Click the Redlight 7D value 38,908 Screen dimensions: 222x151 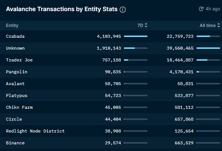(113, 131)
